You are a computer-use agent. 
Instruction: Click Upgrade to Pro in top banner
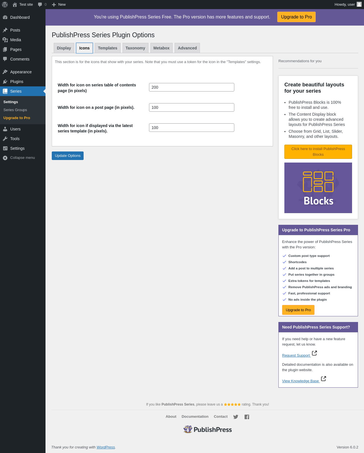296,17
